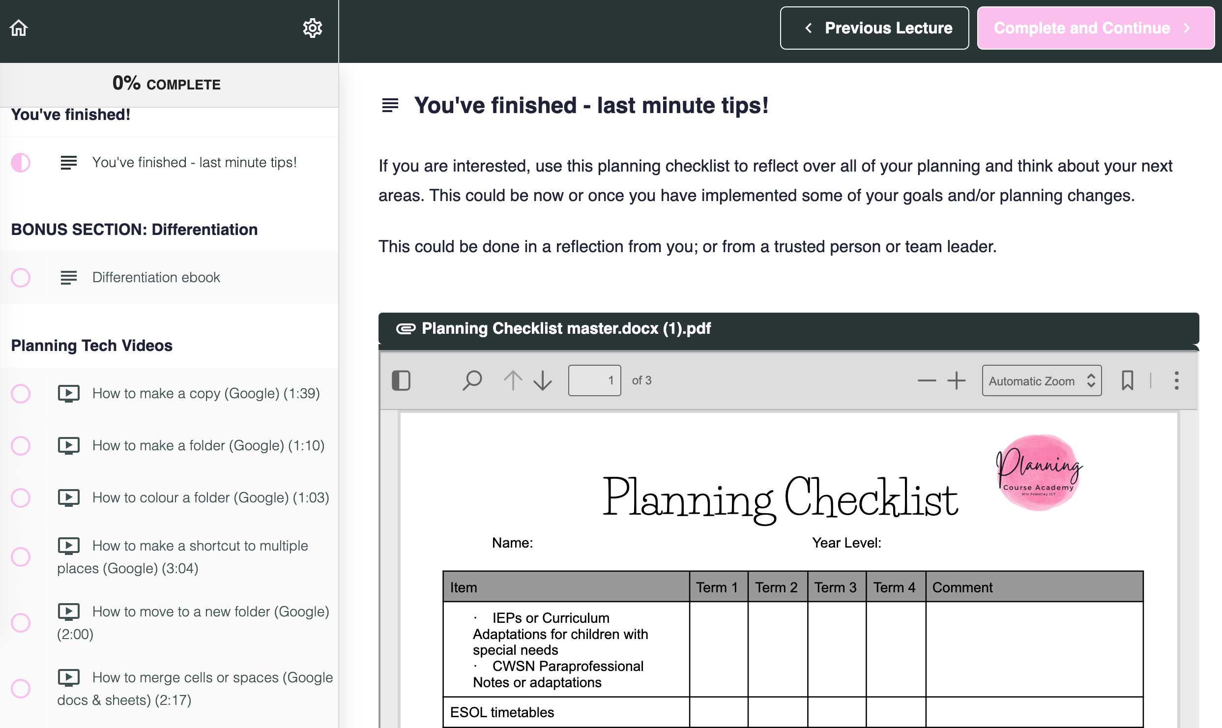Click text icon next to last minute tips
This screenshot has height=728, width=1222.
point(69,163)
